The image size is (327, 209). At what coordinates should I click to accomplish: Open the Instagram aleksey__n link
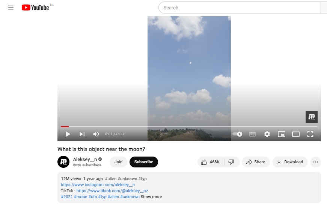[98, 185]
